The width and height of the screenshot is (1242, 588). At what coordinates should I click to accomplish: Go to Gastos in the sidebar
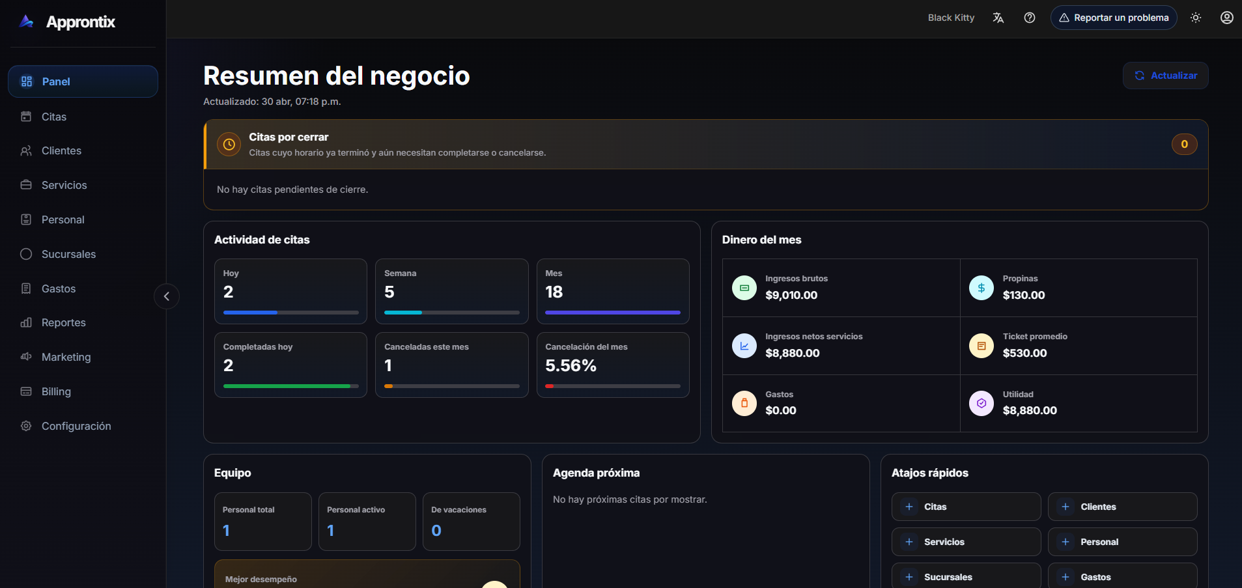[x=83, y=288]
